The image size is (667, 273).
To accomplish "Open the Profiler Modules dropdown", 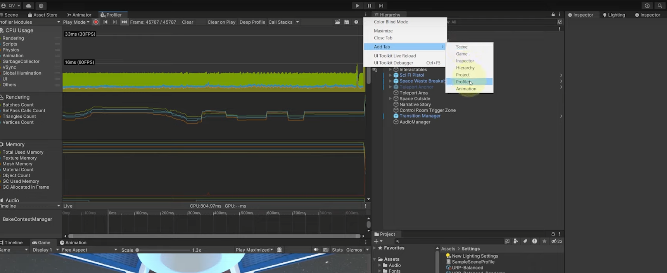I will 30,22.
